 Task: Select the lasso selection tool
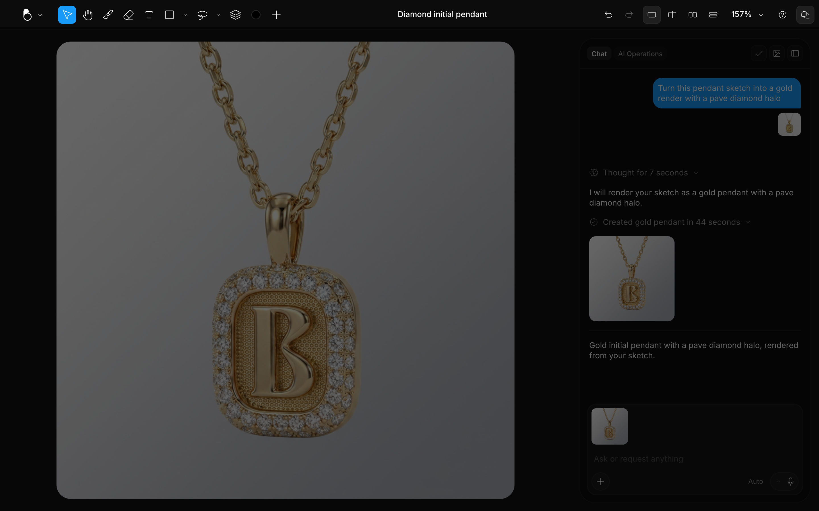pyautogui.click(x=202, y=14)
